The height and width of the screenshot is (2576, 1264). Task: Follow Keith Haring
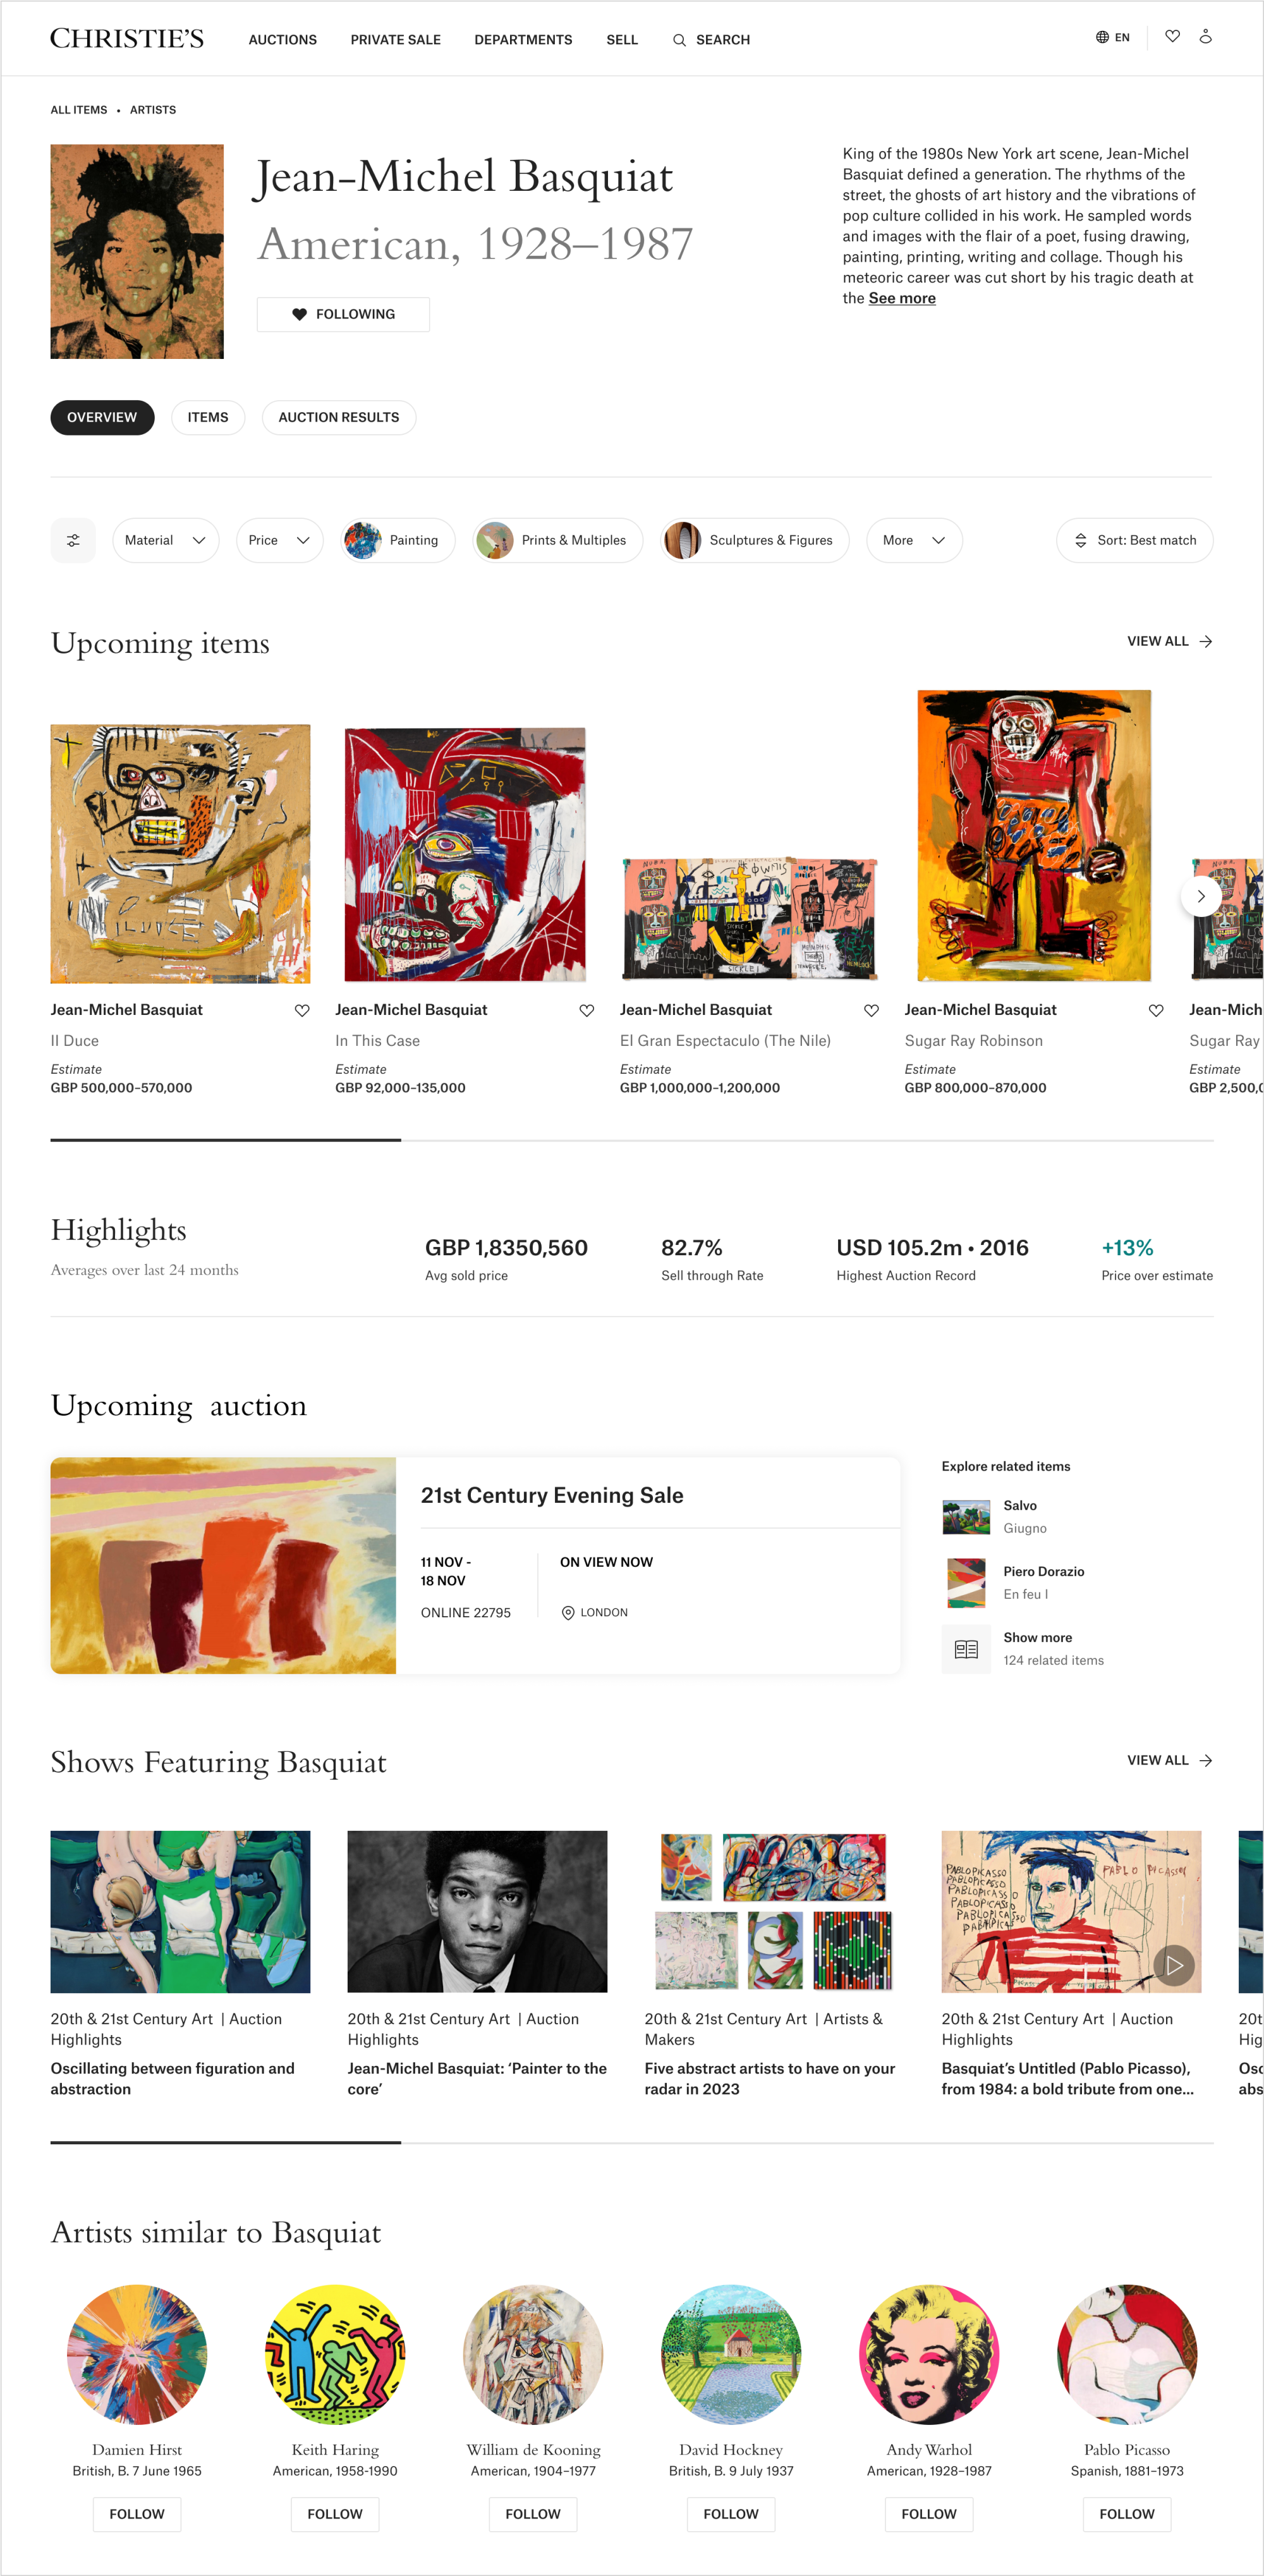coord(335,2513)
